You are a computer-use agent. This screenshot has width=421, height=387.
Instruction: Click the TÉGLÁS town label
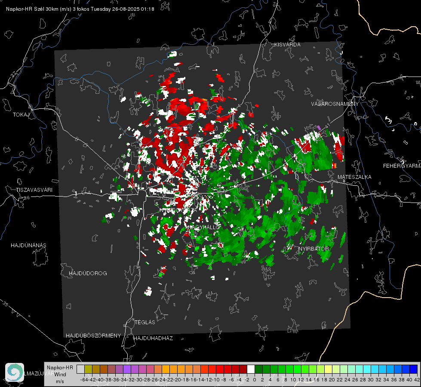(x=145, y=322)
